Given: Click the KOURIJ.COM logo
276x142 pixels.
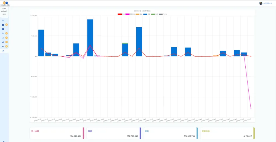Looking at the screenshot, I should pyautogui.click(x=6, y=3).
